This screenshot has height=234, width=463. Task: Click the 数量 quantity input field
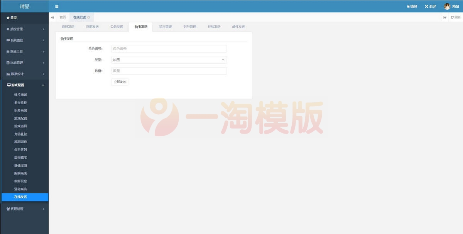tap(169, 71)
